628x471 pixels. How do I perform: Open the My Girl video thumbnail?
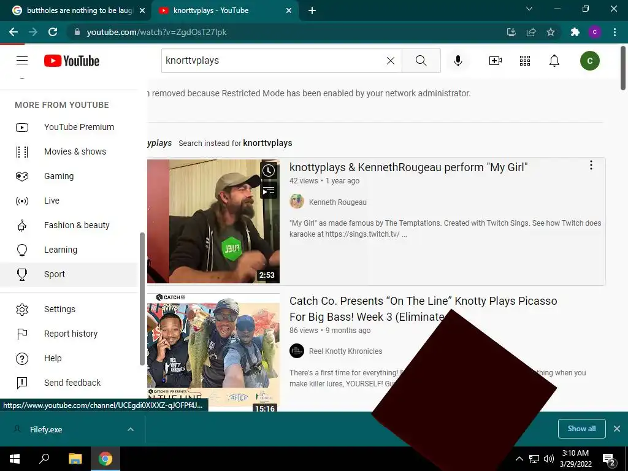click(213, 221)
